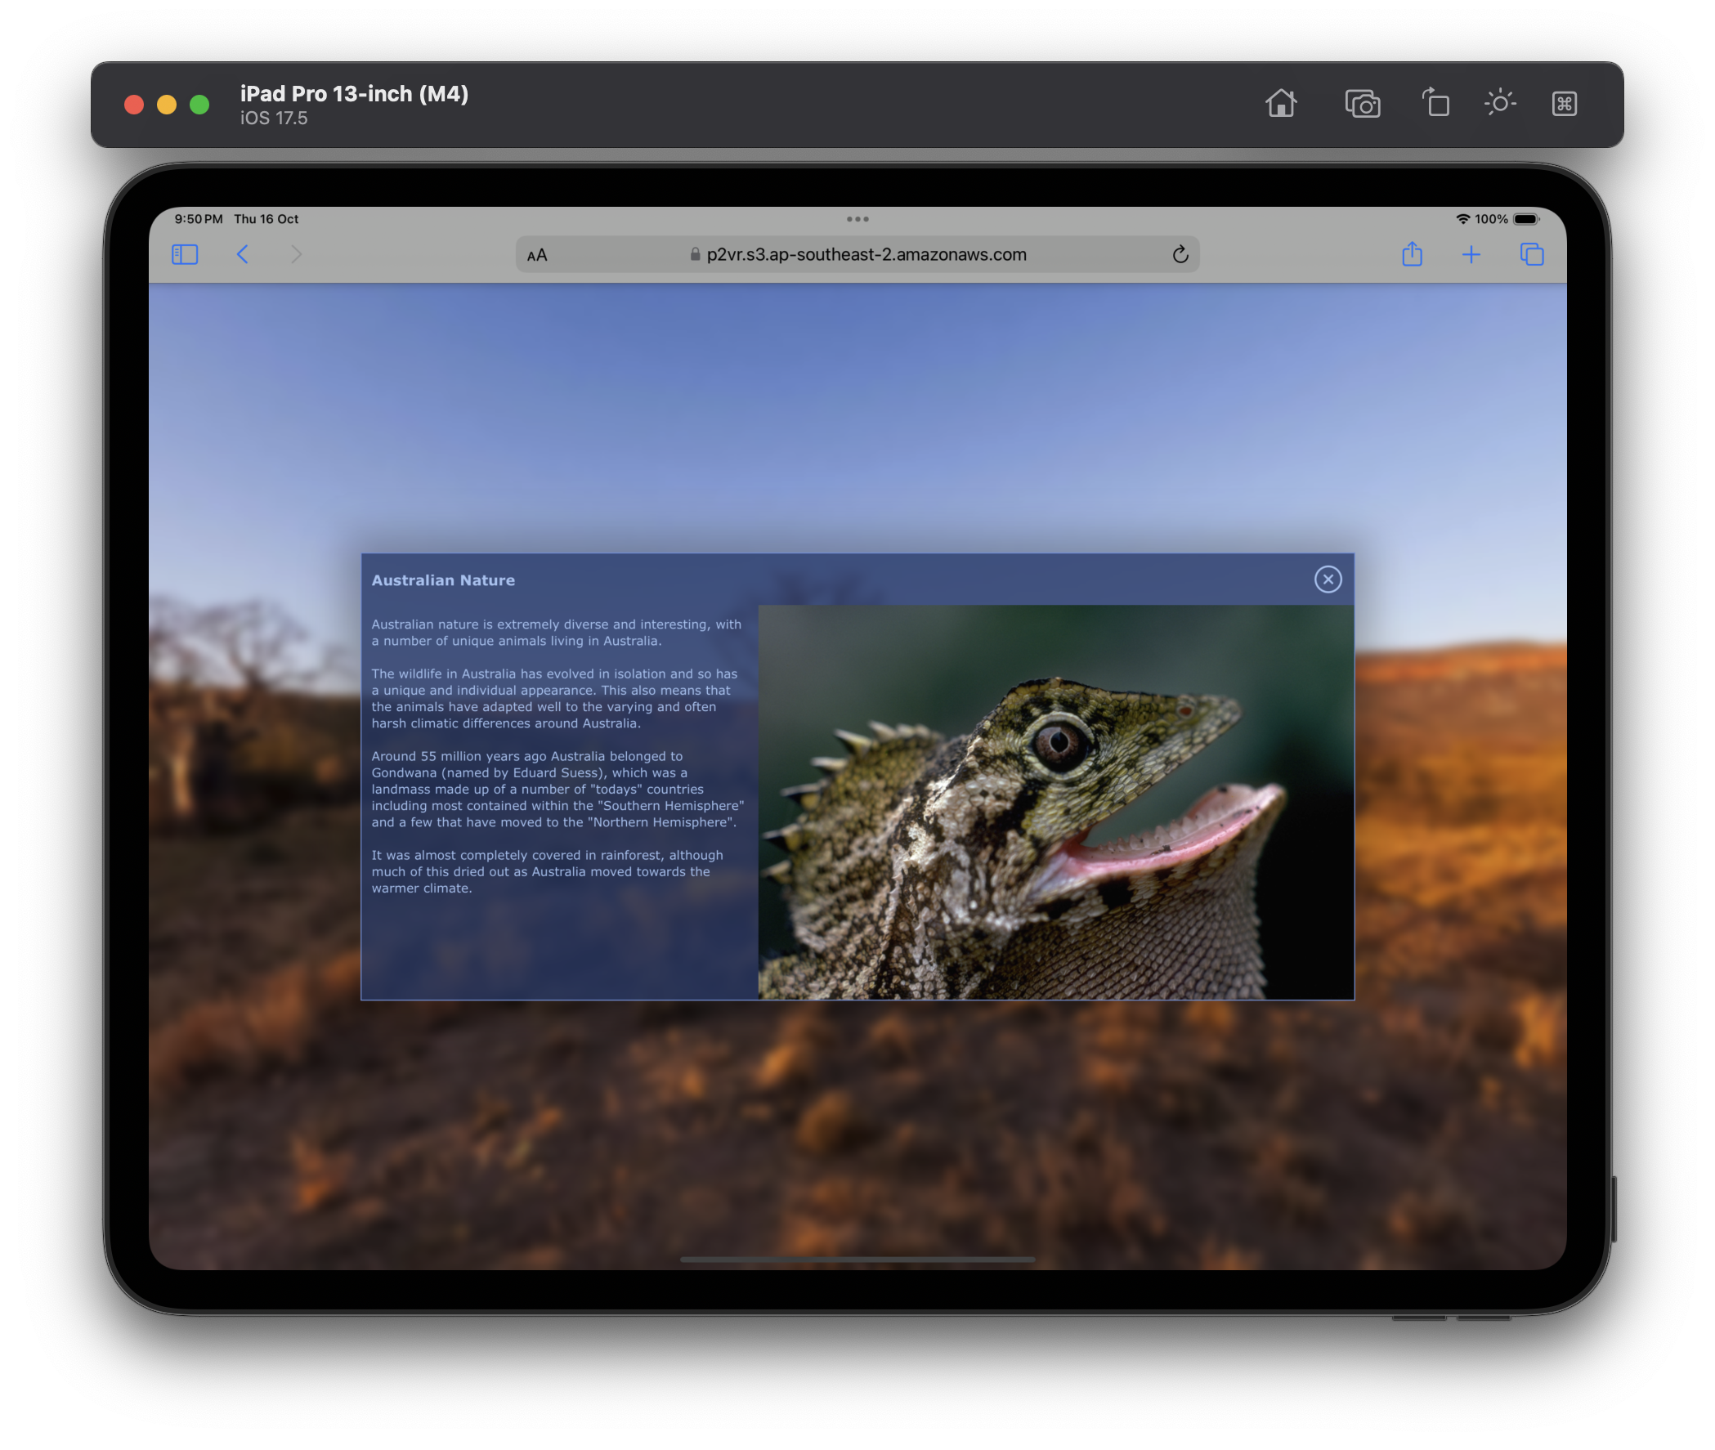1715x1450 pixels.
Task: Show the Safari tab overview
Action: click(x=1532, y=255)
